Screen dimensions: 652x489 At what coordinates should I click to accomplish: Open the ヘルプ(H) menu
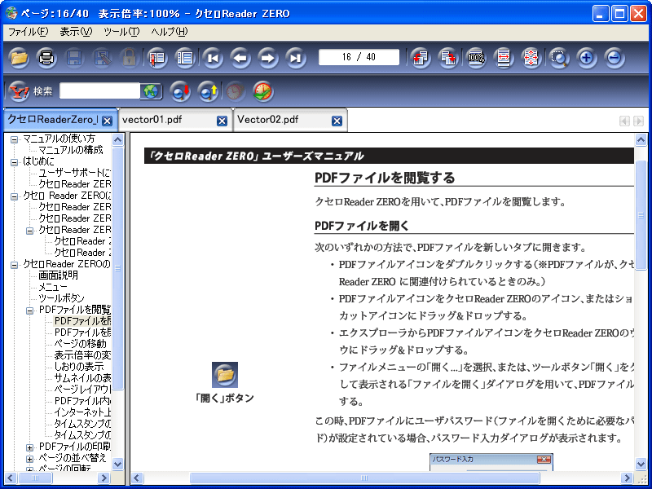click(x=170, y=32)
